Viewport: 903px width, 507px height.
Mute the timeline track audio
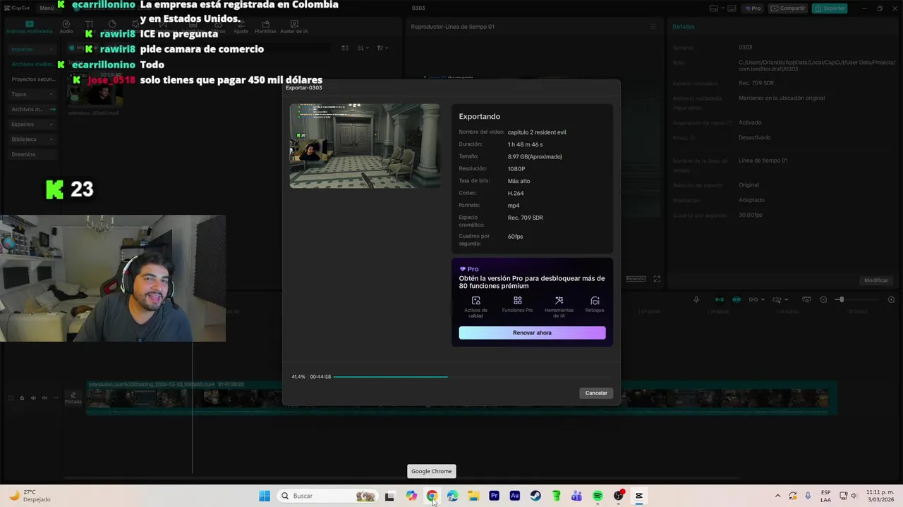click(44, 398)
